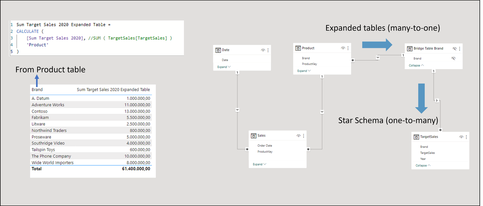Image resolution: width=483 pixels, height=206 pixels.
Task: Toggle visibility of the Product table
Action: [343, 48]
